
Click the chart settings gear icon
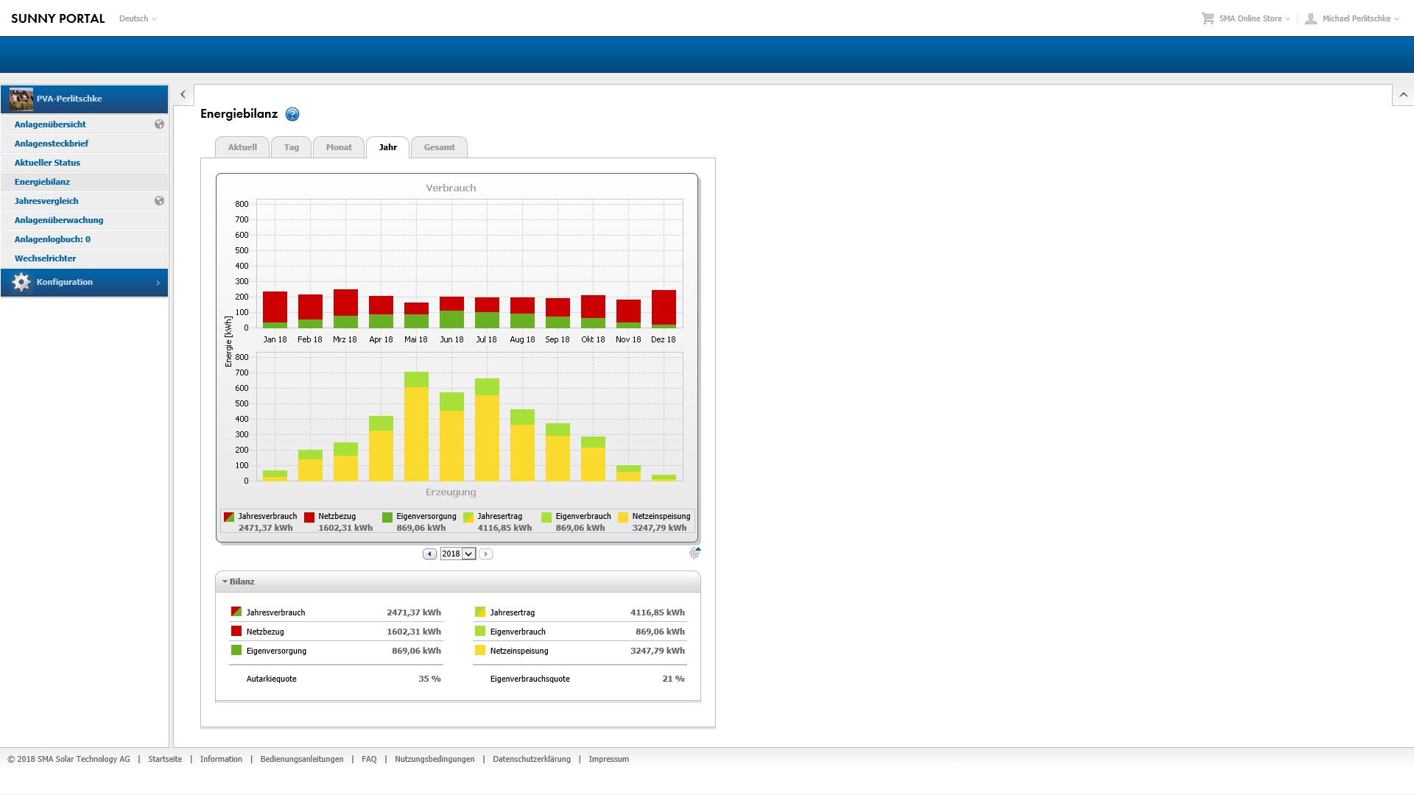coord(694,553)
